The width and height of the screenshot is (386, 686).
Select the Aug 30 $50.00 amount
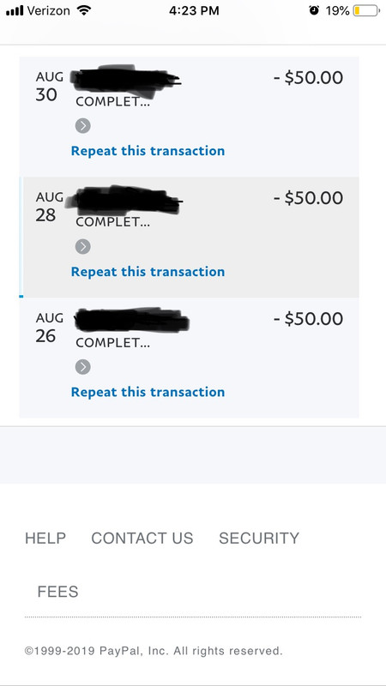[309, 77]
